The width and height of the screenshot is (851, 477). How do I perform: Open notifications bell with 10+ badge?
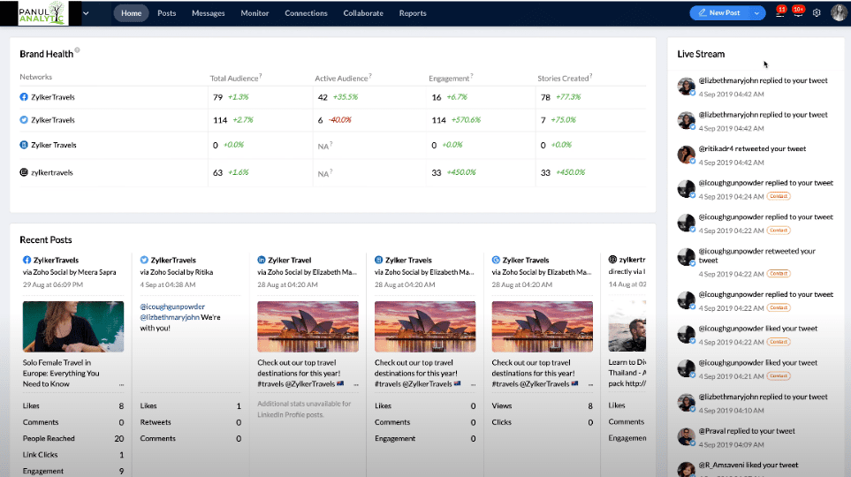[x=798, y=12]
